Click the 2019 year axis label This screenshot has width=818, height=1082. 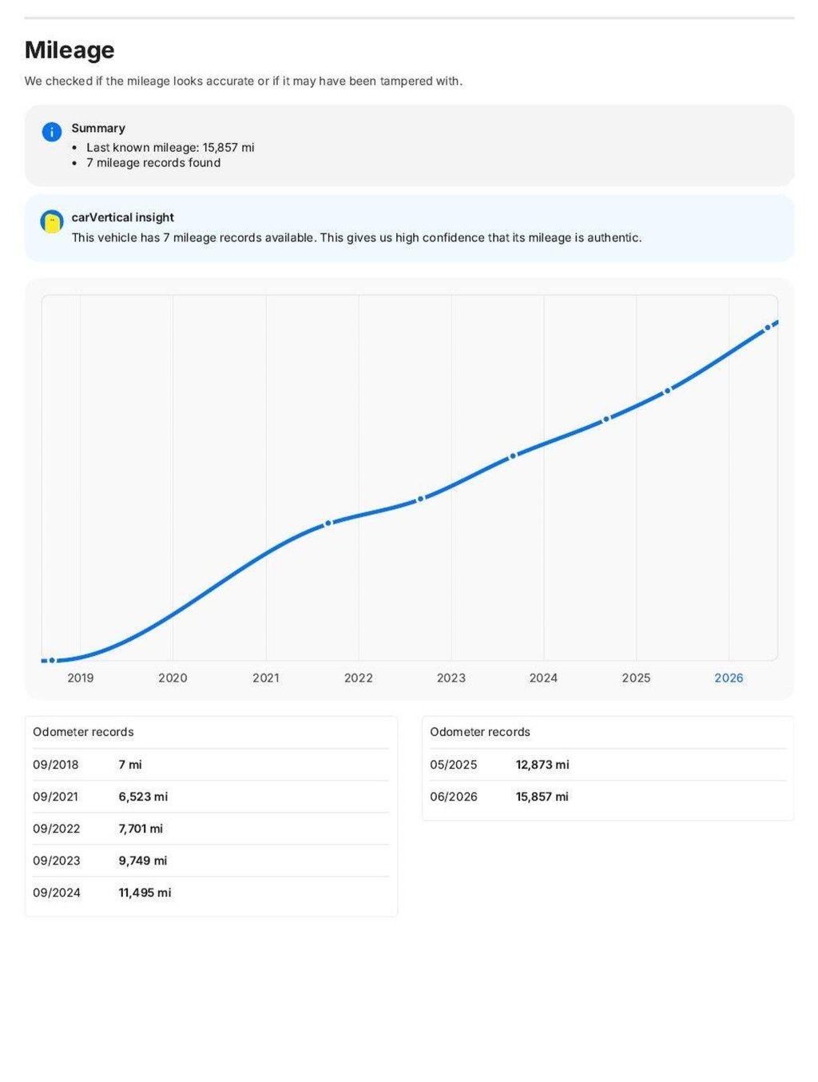point(80,678)
